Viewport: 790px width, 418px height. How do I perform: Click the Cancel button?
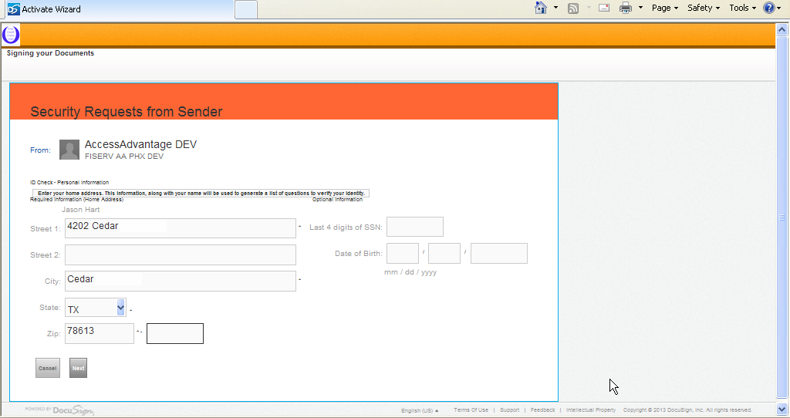coord(48,368)
